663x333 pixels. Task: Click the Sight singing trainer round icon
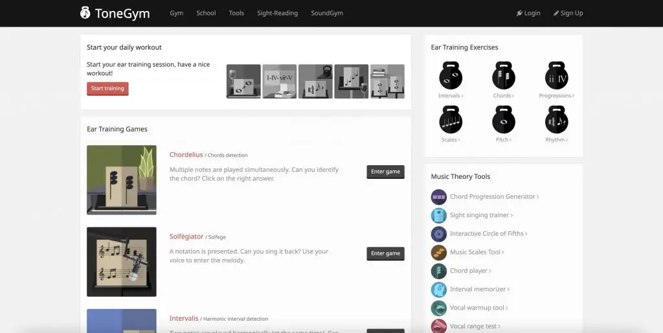coord(439,215)
